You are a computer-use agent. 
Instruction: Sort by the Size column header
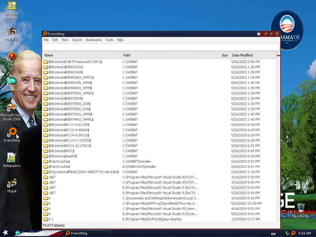click(214, 55)
